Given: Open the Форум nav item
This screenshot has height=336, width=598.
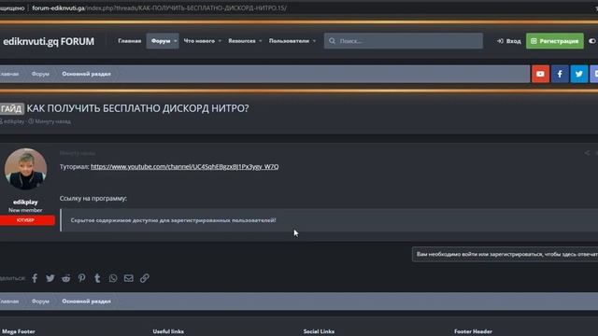Looking at the screenshot, I should 161,41.
